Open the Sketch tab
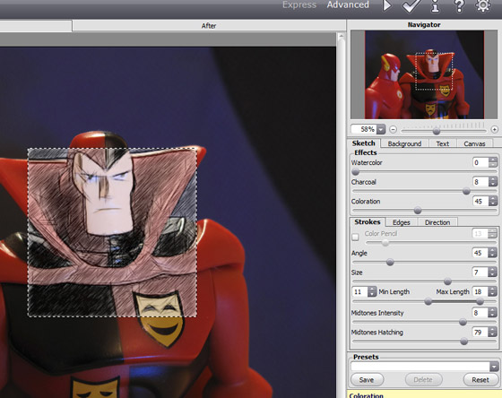Viewport: 502px width, 398px height. coord(363,143)
